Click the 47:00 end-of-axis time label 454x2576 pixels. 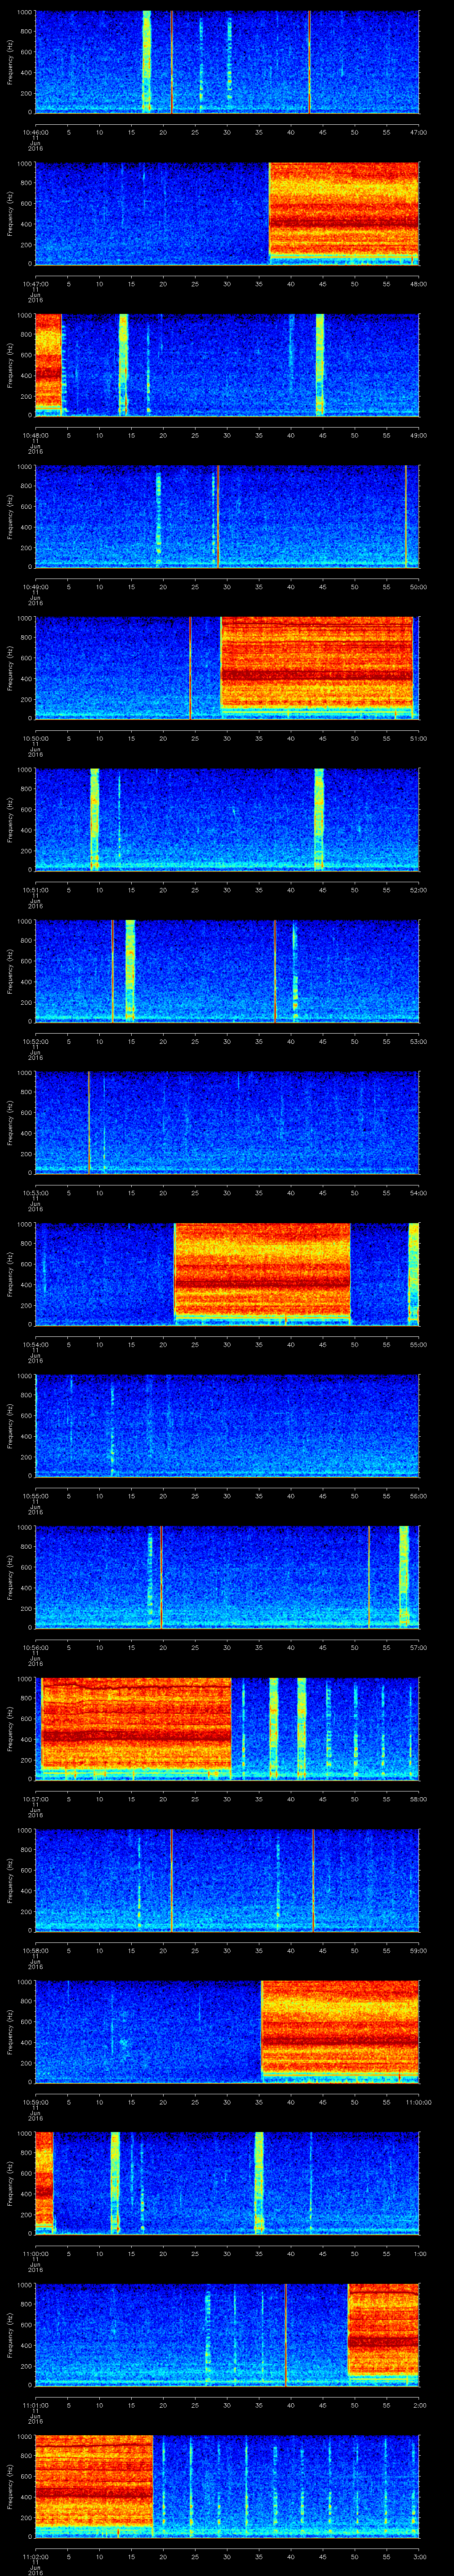tap(418, 132)
